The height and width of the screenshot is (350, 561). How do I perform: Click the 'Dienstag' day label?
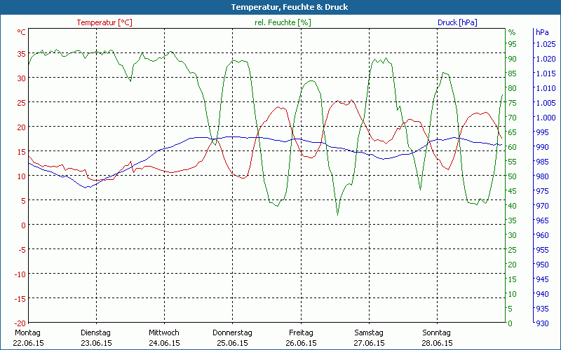click(95, 332)
